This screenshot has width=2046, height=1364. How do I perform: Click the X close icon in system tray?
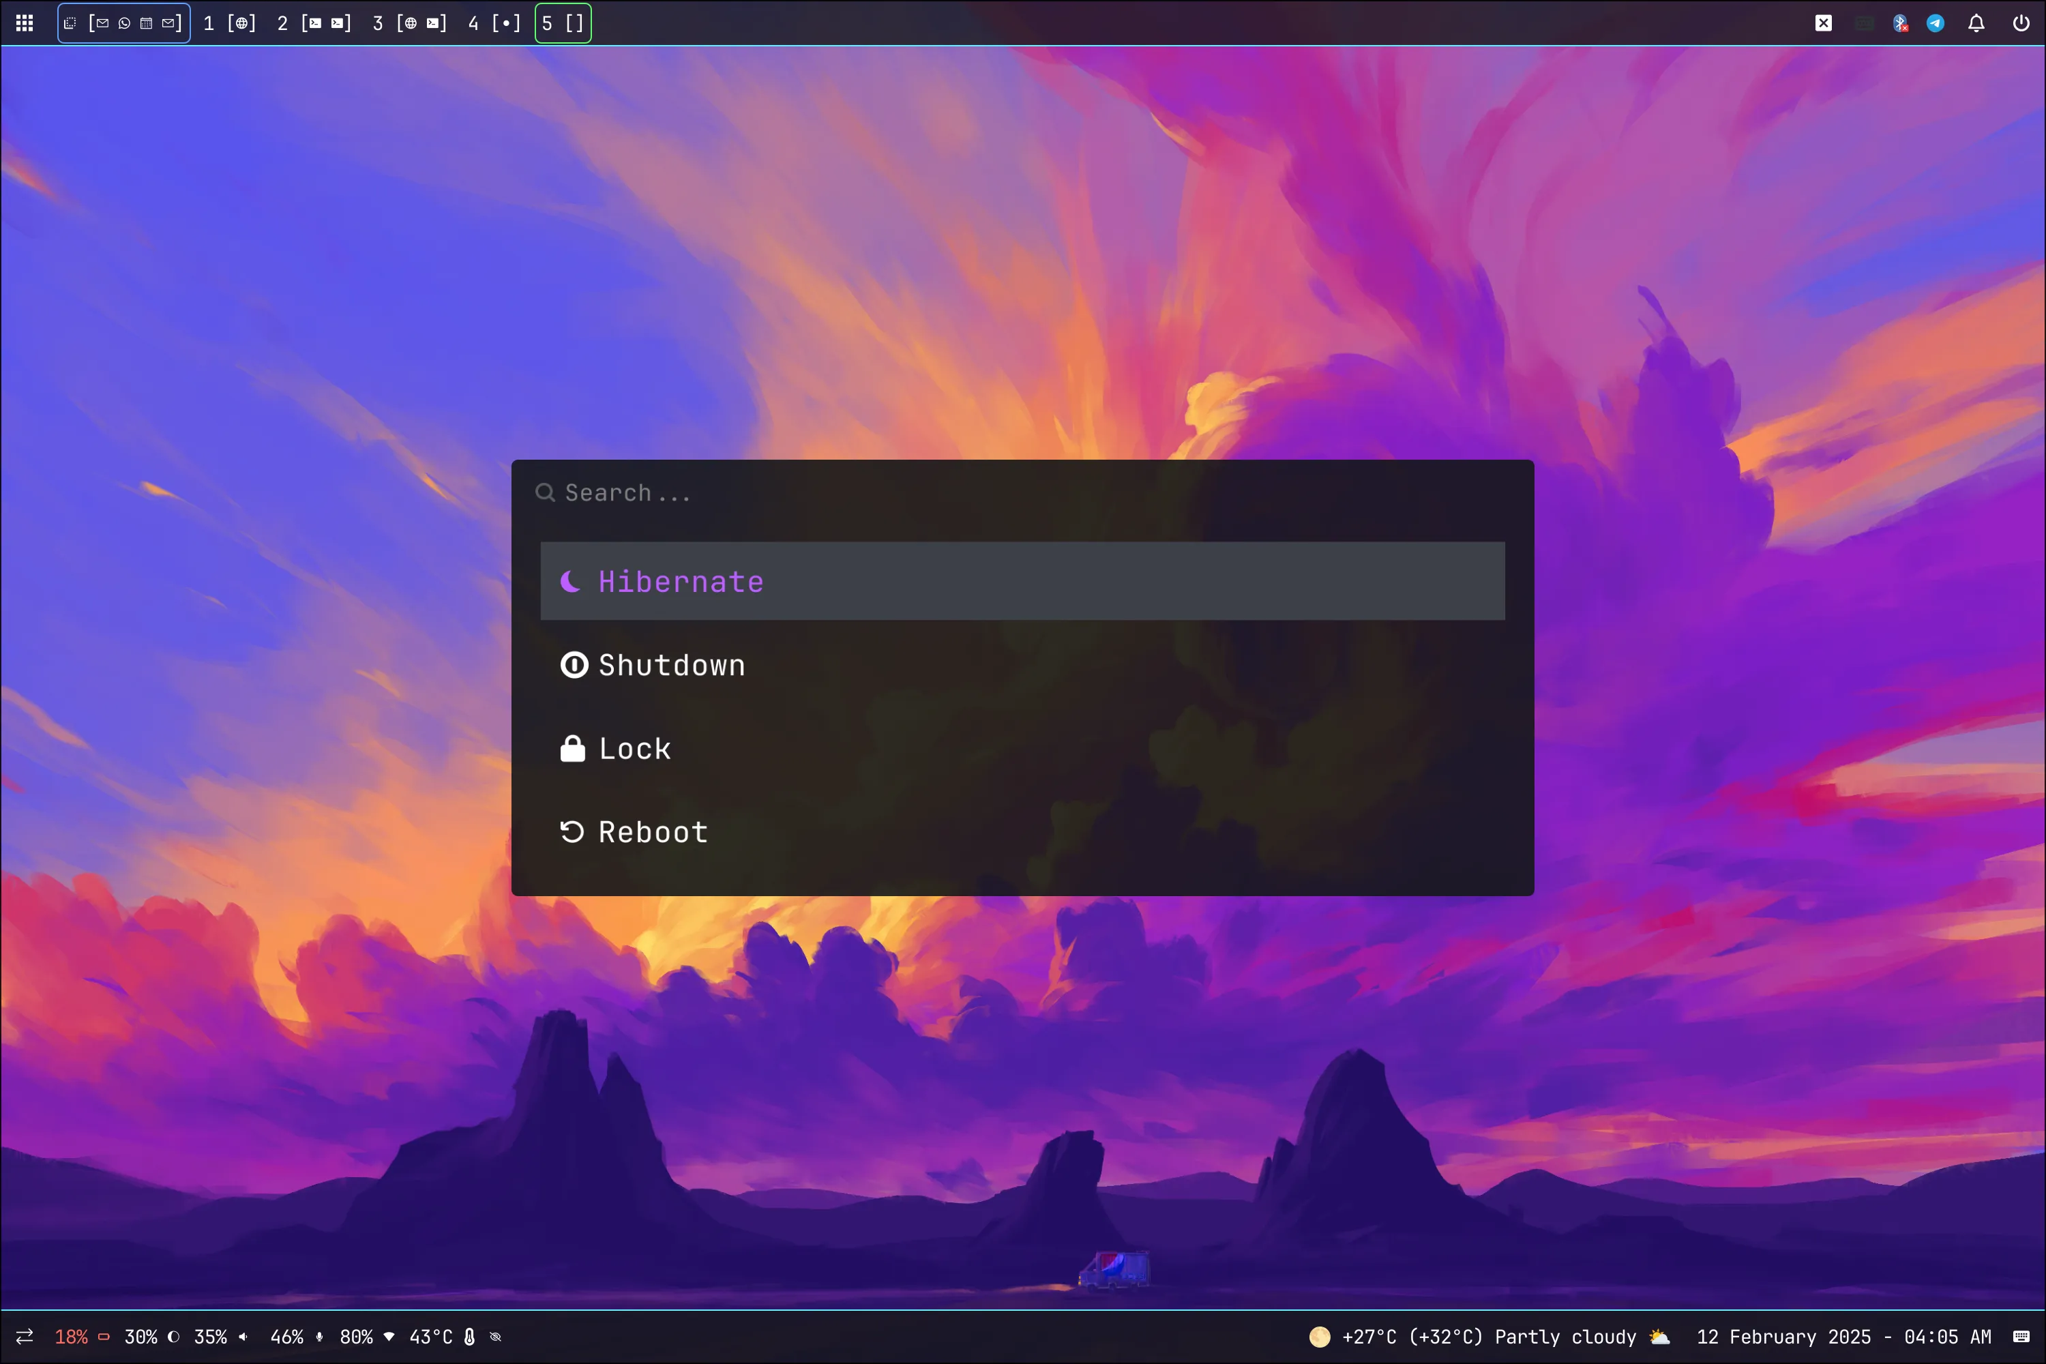1824,21
